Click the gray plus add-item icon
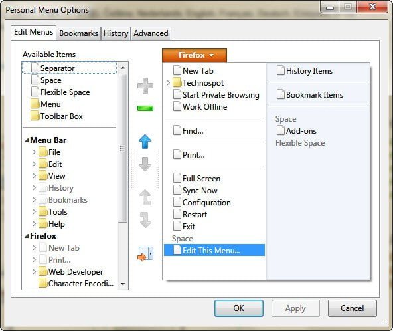This screenshot has width=393, height=331. click(x=145, y=86)
